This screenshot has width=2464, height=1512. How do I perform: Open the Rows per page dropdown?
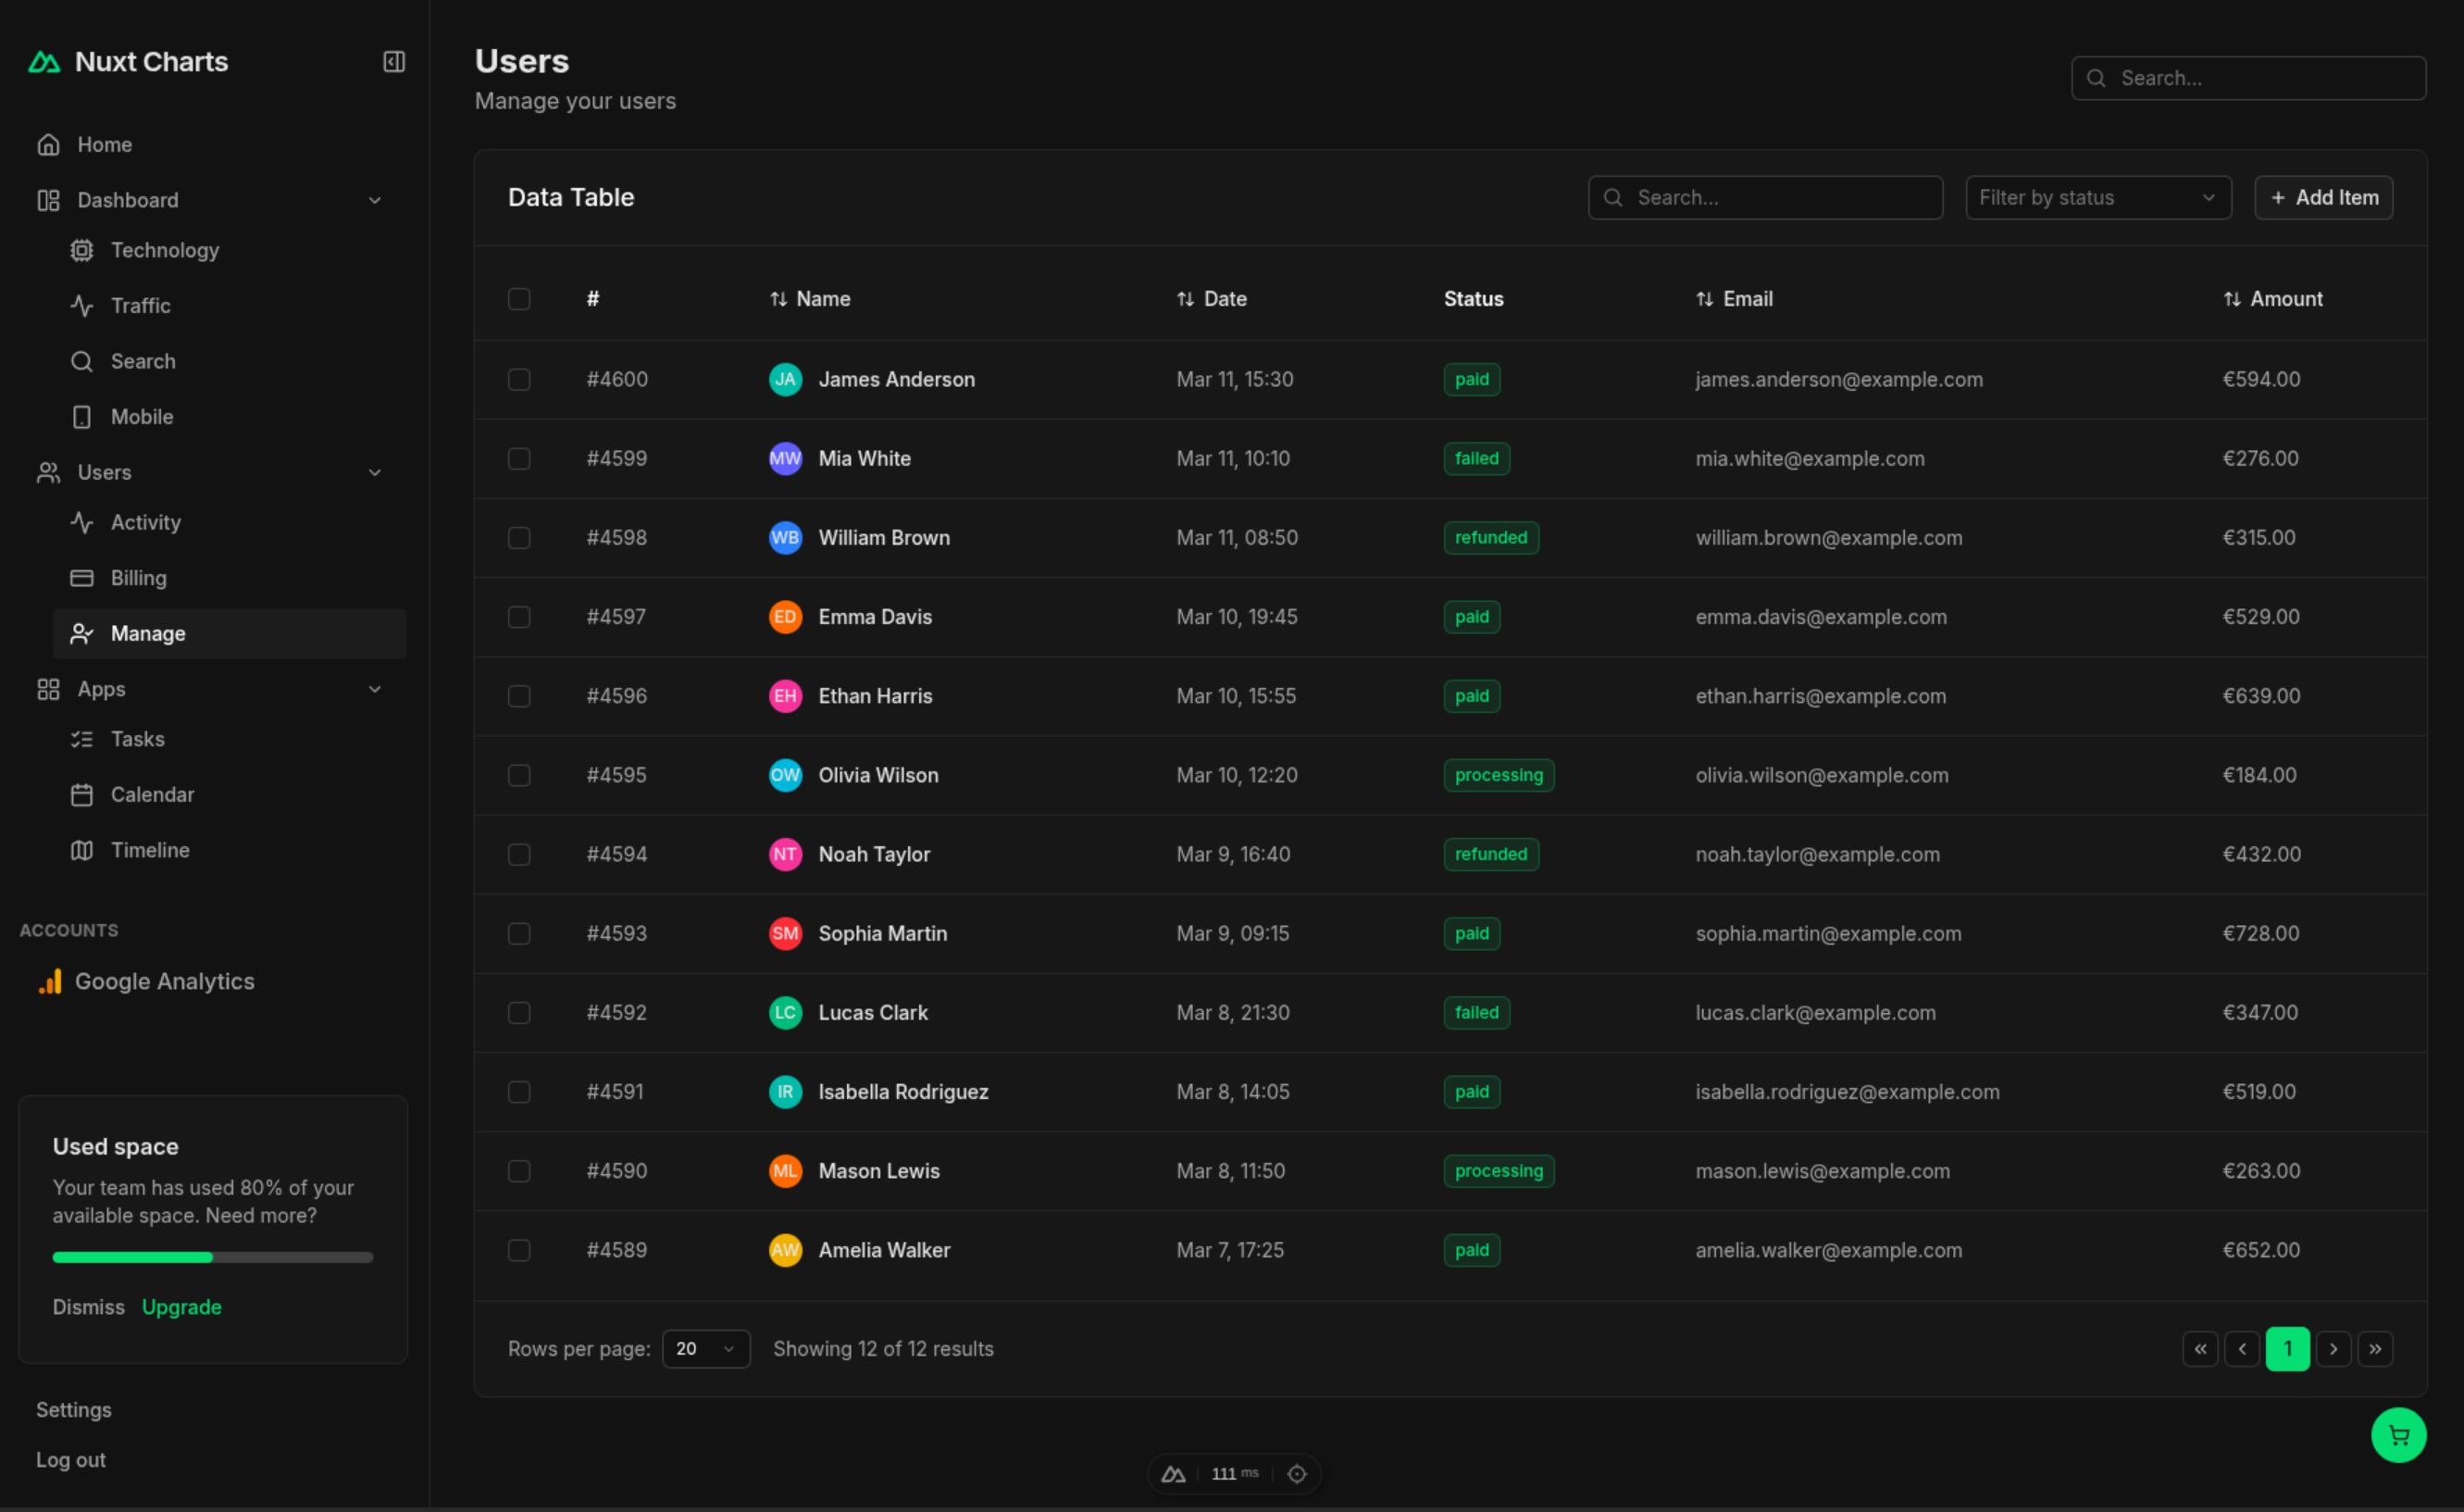706,1348
